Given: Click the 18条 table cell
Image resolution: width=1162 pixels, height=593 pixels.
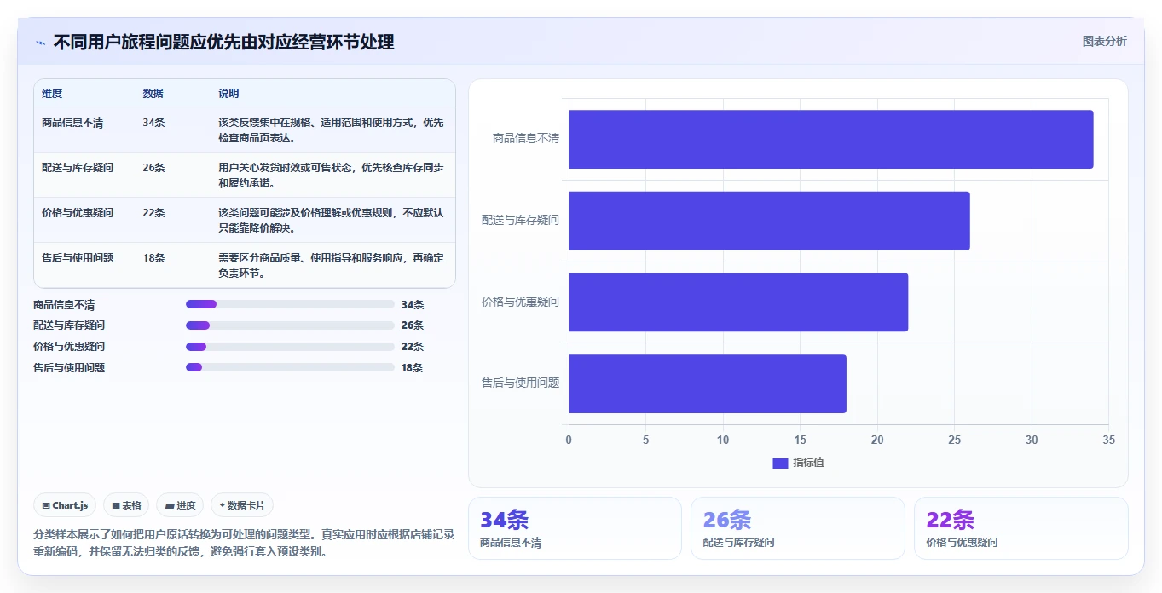Looking at the screenshot, I should tap(154, 258).
